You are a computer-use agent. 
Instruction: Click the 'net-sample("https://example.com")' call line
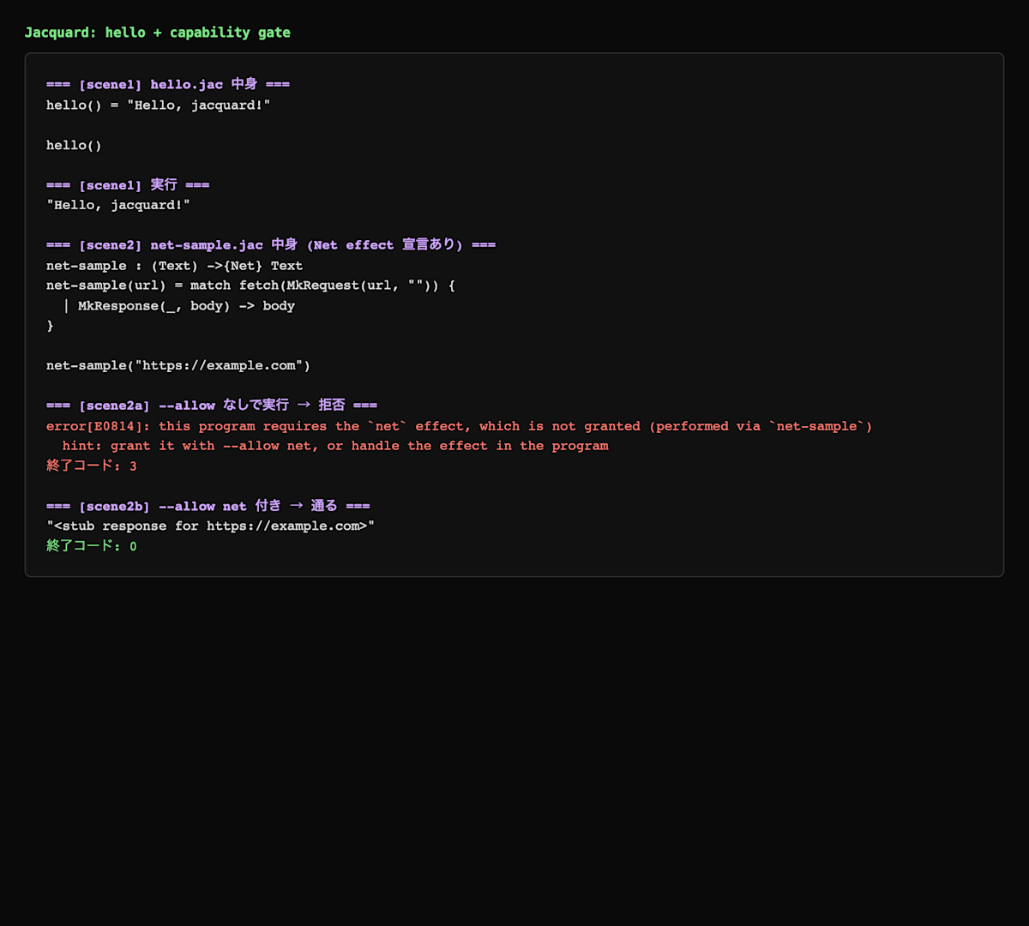[178, 365]
